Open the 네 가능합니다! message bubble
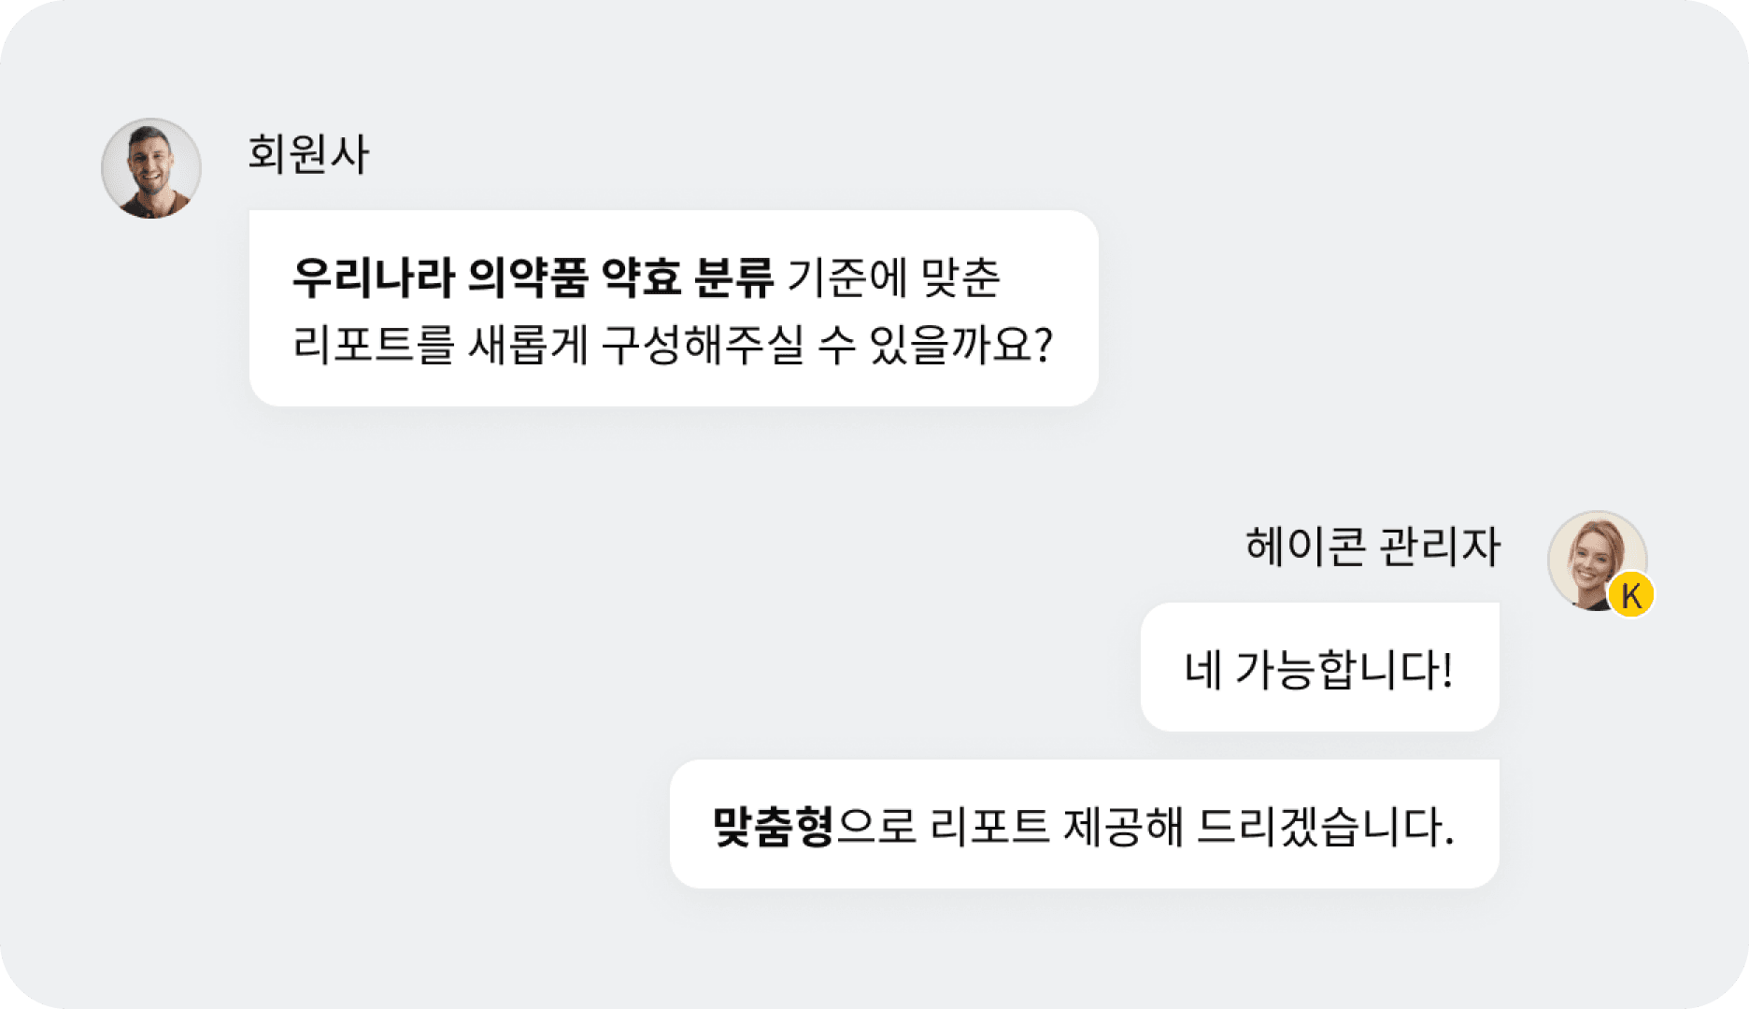The height and width of the screenshot is (1009, 1749). click(1319, 667)
